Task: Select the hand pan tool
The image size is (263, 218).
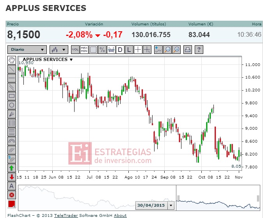Action: pyautogui.click(x=12, y=60)
